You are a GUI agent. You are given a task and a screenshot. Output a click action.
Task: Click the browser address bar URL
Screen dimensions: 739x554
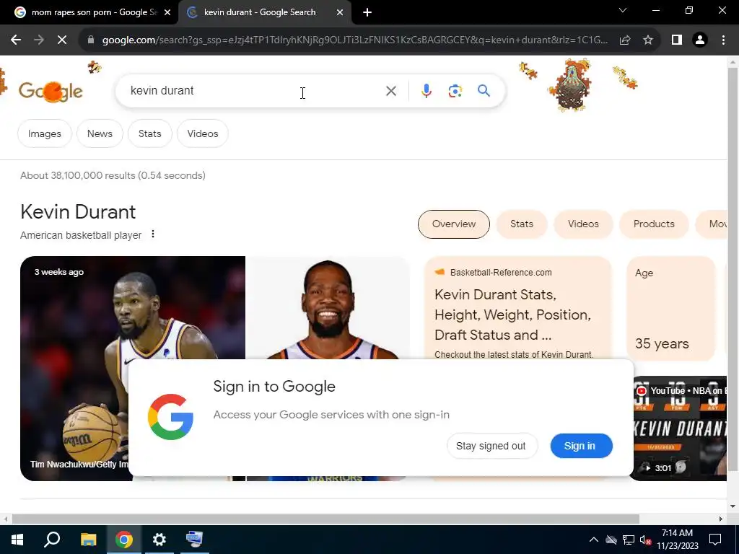point(354,40)
